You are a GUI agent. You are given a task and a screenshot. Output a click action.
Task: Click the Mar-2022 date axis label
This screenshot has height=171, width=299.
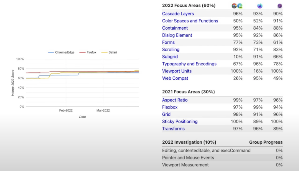point(103,110)
